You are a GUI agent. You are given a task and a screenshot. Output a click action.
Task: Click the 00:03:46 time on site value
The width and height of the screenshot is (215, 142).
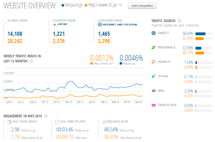tap(65, 130)
